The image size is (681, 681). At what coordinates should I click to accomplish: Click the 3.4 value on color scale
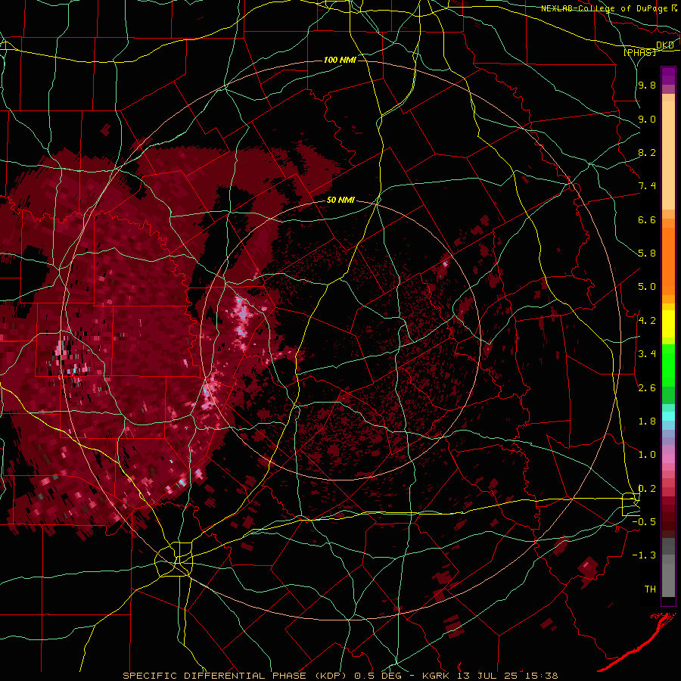coord(647,354)
